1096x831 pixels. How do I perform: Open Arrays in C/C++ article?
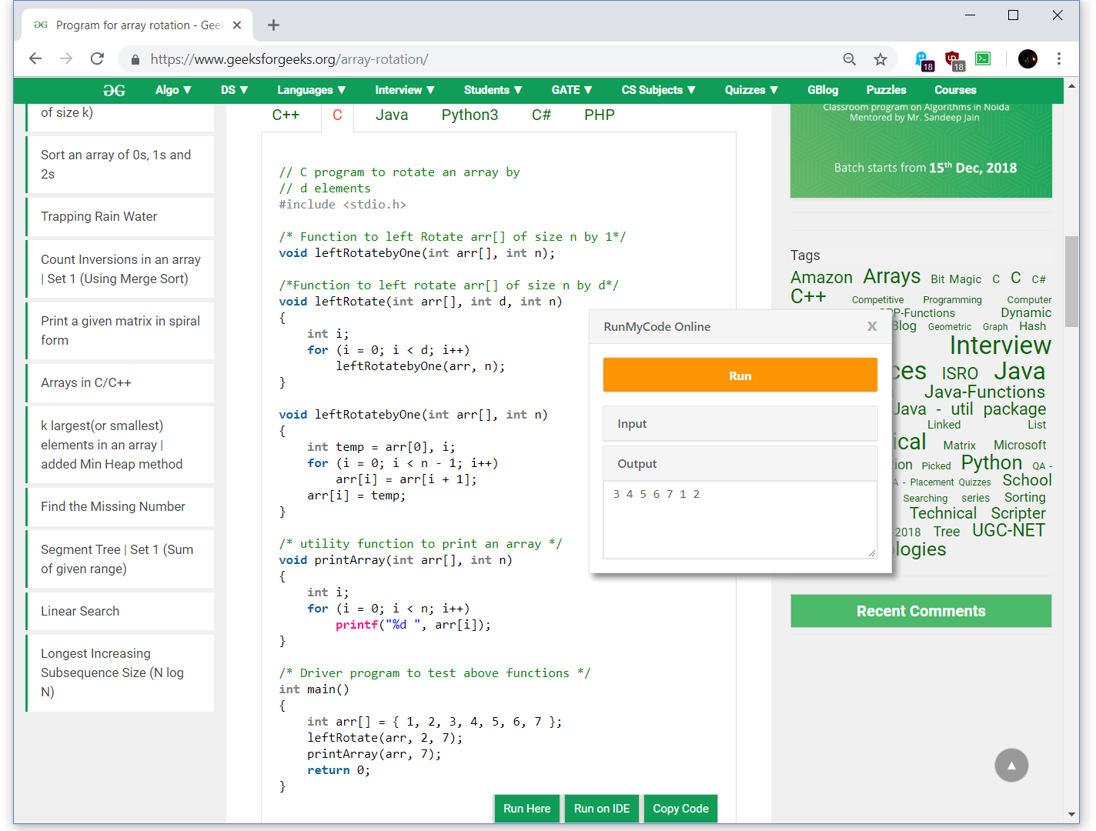click(x=121, y=383)
